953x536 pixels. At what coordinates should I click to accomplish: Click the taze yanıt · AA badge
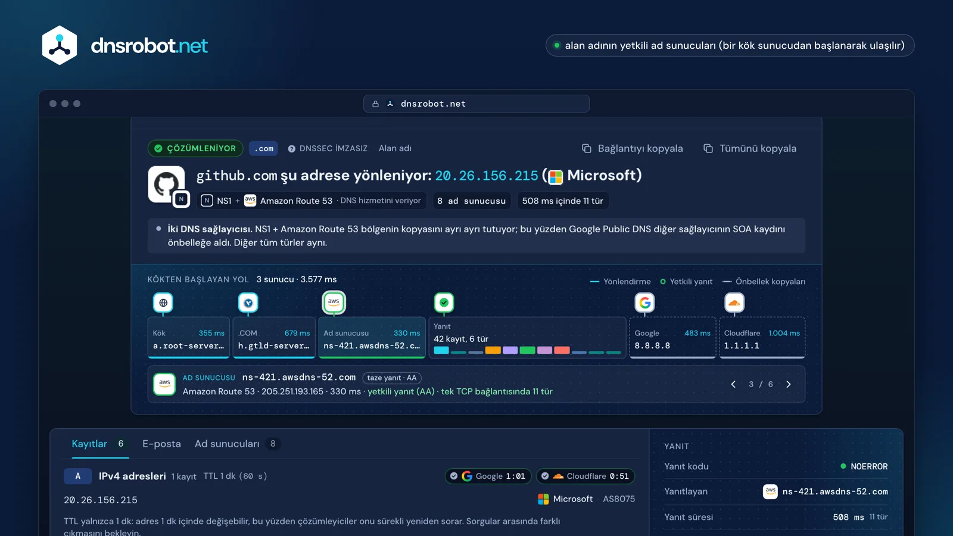tap(392, 378)
